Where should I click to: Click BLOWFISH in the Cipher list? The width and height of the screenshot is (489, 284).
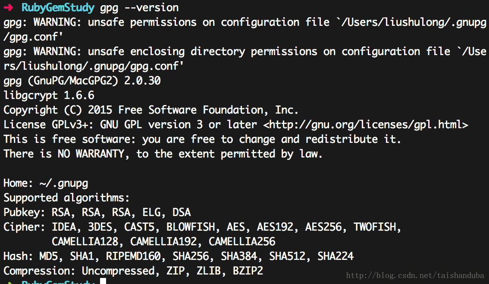(191, 227)
